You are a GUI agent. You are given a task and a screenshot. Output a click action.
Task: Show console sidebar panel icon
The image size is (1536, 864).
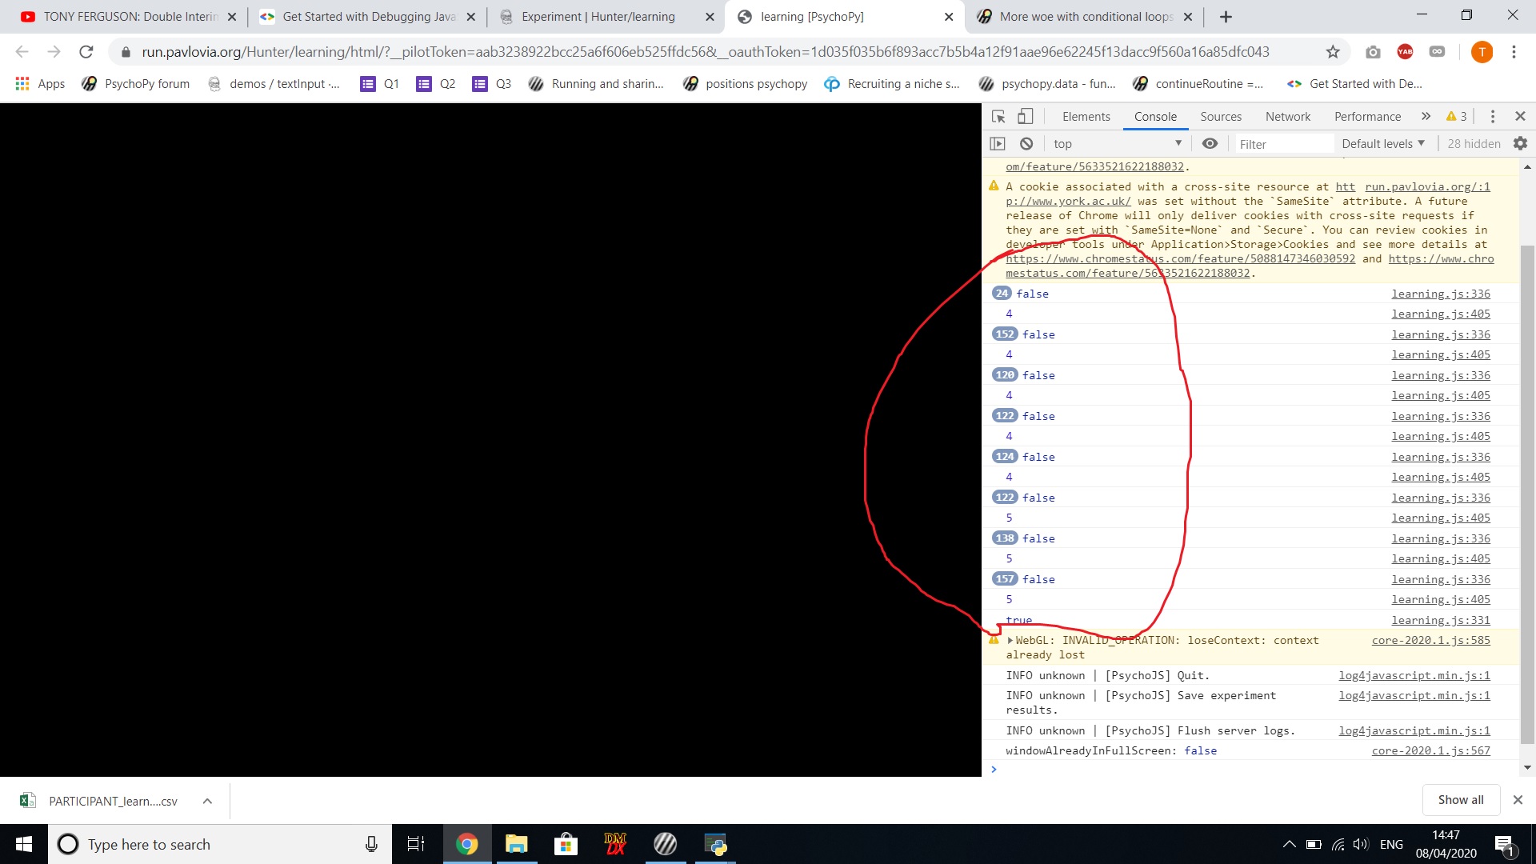pos(998,144)
